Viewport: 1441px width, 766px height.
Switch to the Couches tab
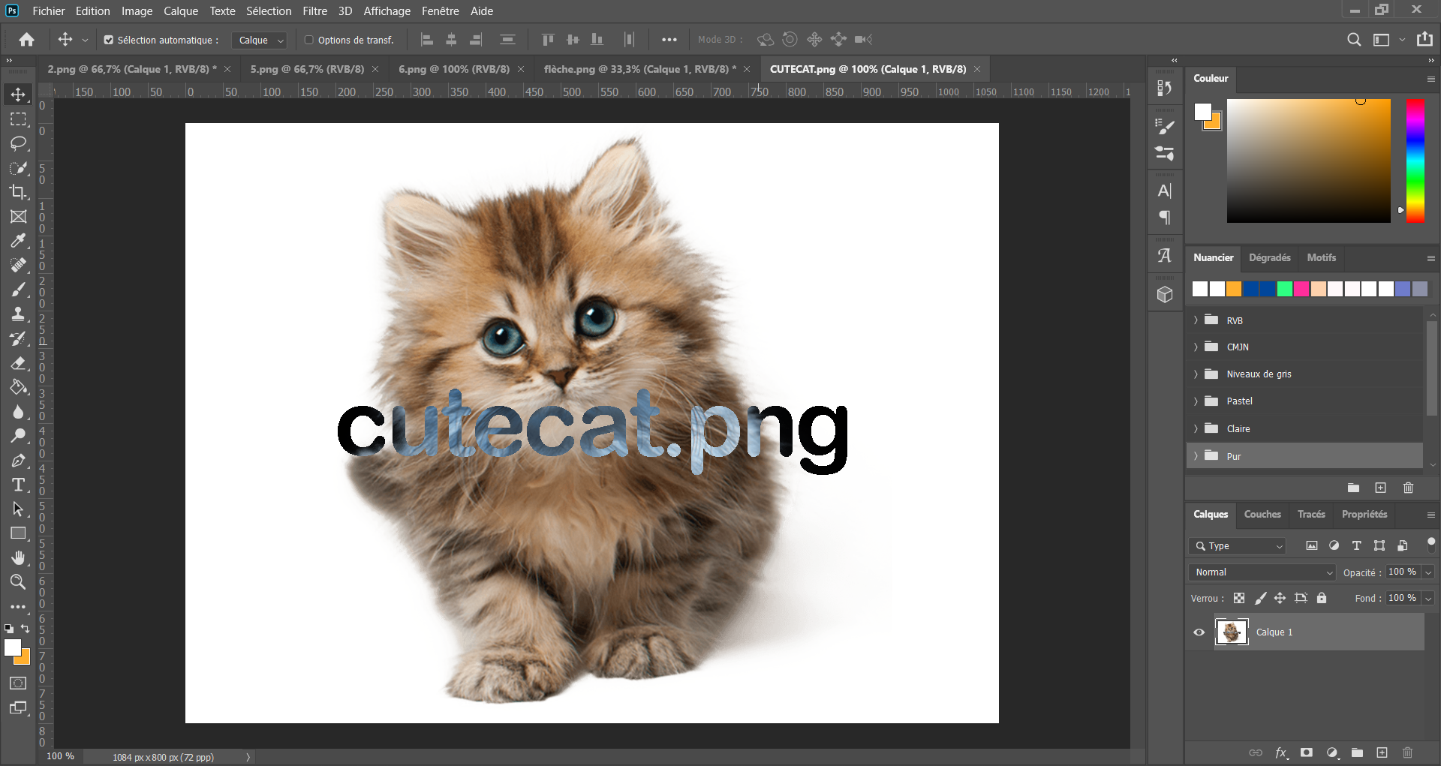pyautogui.click(x=1262, y=514)
